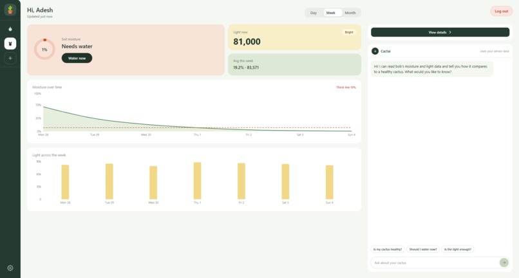Add a new plant with plus icon
The height and width of the screenshot is (278, 519).
point(10,59)
